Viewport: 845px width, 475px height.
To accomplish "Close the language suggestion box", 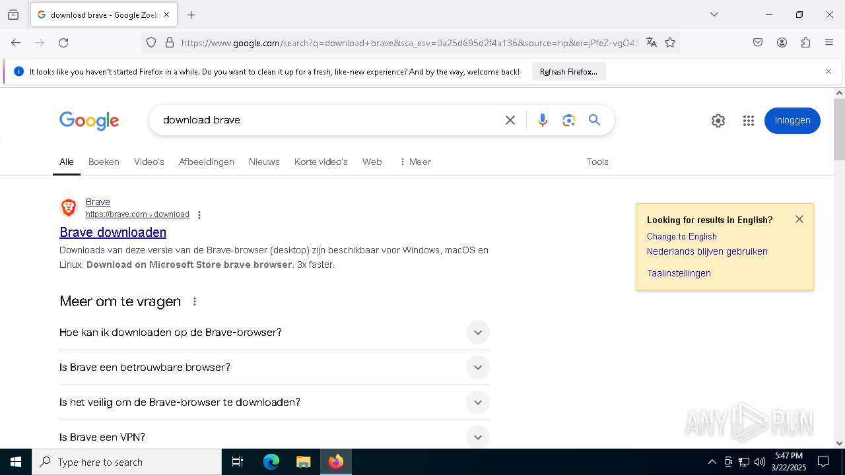I will (x=799, y=219).
